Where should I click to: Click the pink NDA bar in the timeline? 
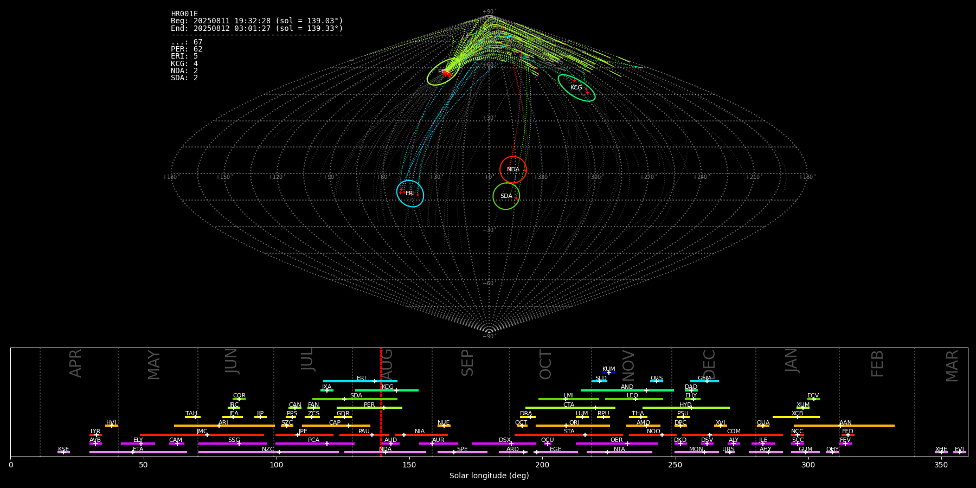tap(385, 452)
